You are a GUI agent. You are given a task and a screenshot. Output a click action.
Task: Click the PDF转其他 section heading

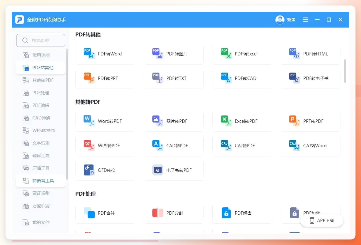click(88, 35)
